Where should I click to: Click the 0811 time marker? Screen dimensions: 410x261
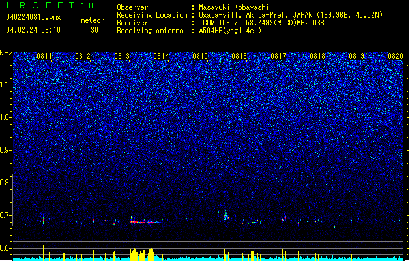44,56
